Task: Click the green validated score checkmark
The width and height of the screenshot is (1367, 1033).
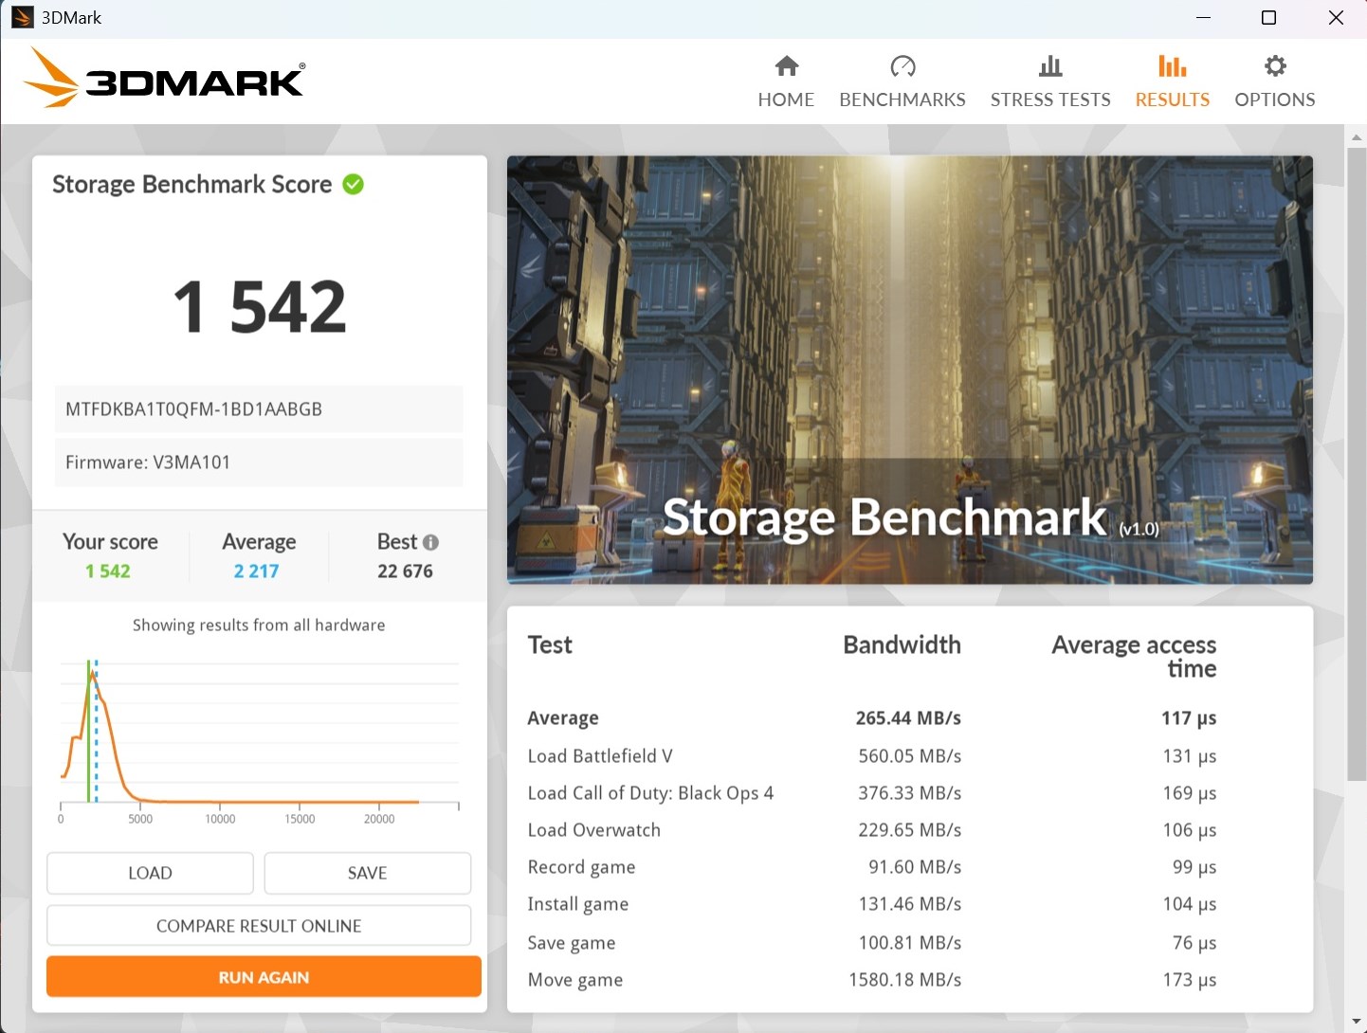Action: (x=354, y=184)
